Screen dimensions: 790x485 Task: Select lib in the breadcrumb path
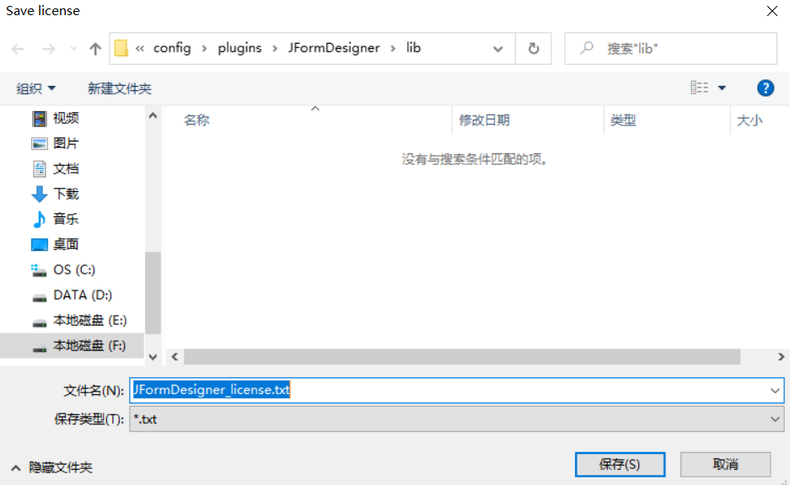click(414, 48)
